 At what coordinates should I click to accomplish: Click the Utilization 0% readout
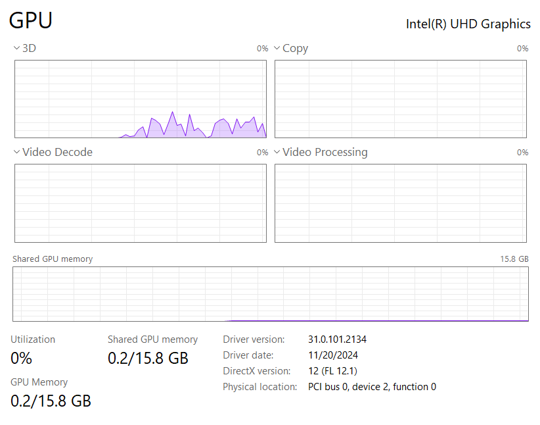22,358
